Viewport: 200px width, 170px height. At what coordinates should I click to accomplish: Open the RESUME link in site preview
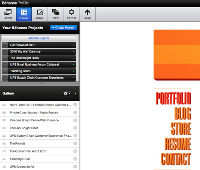point(178,144)
